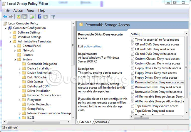Click policy icon beside Removable Disks: Deny execute
This screenshot has width=191, height=132.
132,82
